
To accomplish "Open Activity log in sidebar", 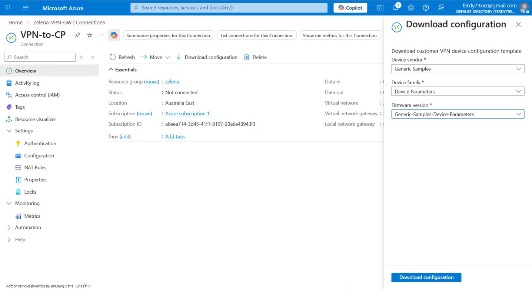I will click(x=27, y=83).
